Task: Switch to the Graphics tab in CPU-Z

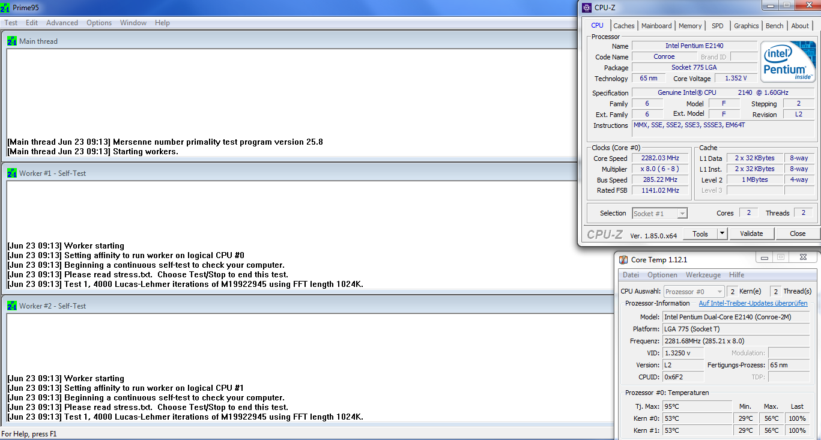Action: (747, 26)
